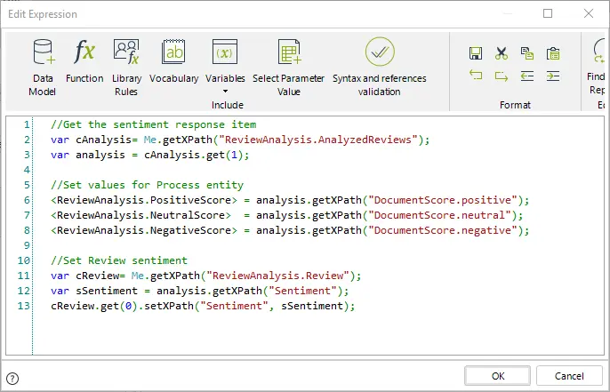
Task: Decrease indent of the code
Action: tap(527, 76)
